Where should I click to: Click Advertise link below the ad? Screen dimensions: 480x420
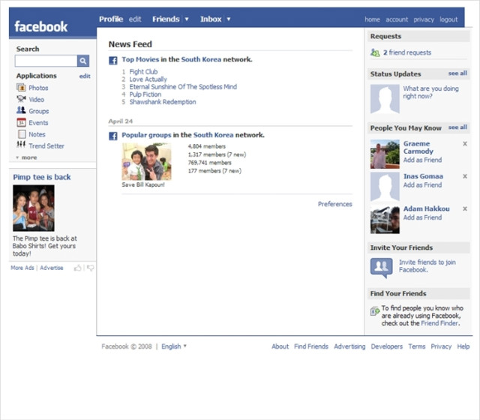click(52, 268)
